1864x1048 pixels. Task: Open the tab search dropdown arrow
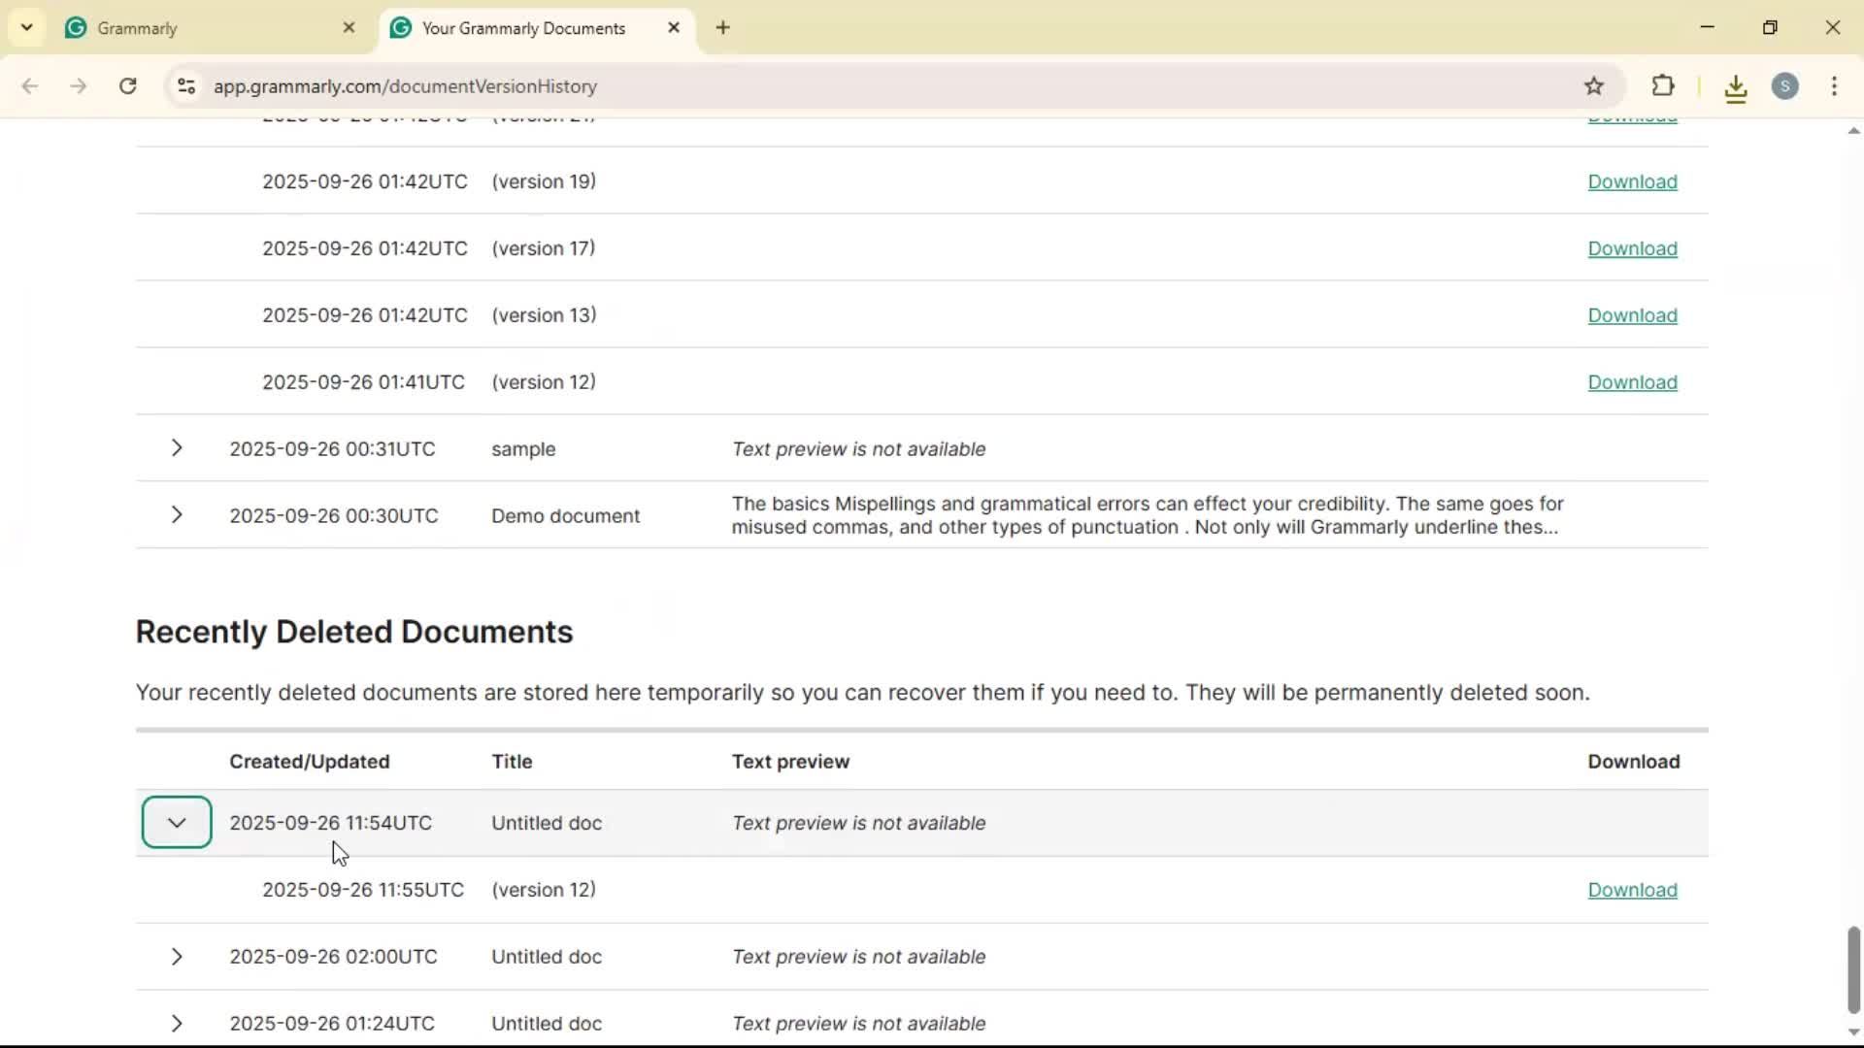point(27,27)
